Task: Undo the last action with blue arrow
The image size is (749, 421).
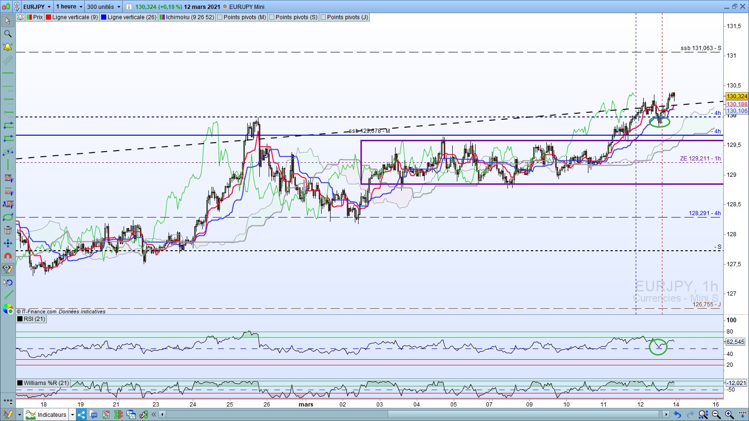Action: tap(677, 414)
